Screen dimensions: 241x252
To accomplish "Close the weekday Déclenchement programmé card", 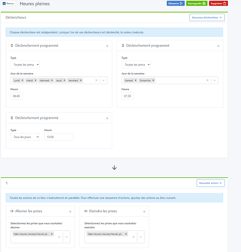I will [107, 46].
